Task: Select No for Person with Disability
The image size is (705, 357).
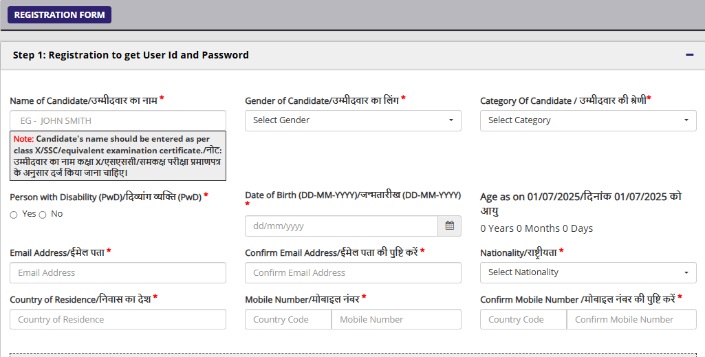Action: (43, 215)
